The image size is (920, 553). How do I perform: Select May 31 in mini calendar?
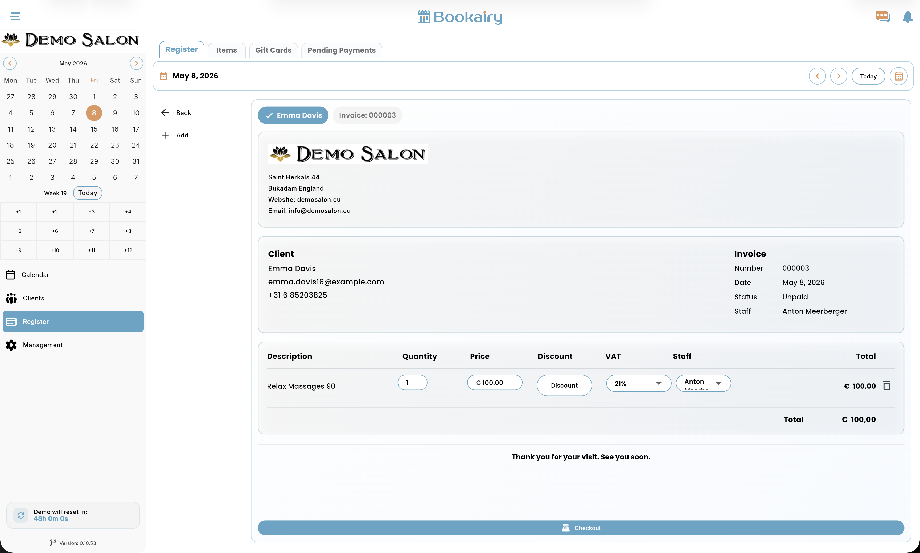tap(136, 161)
